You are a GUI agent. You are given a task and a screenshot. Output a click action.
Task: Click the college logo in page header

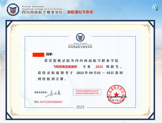point(13,10)
